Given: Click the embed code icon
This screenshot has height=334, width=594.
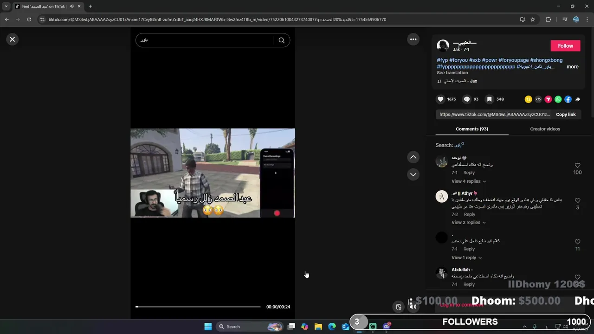Looking at the screenshot, I should pos(538,99).
